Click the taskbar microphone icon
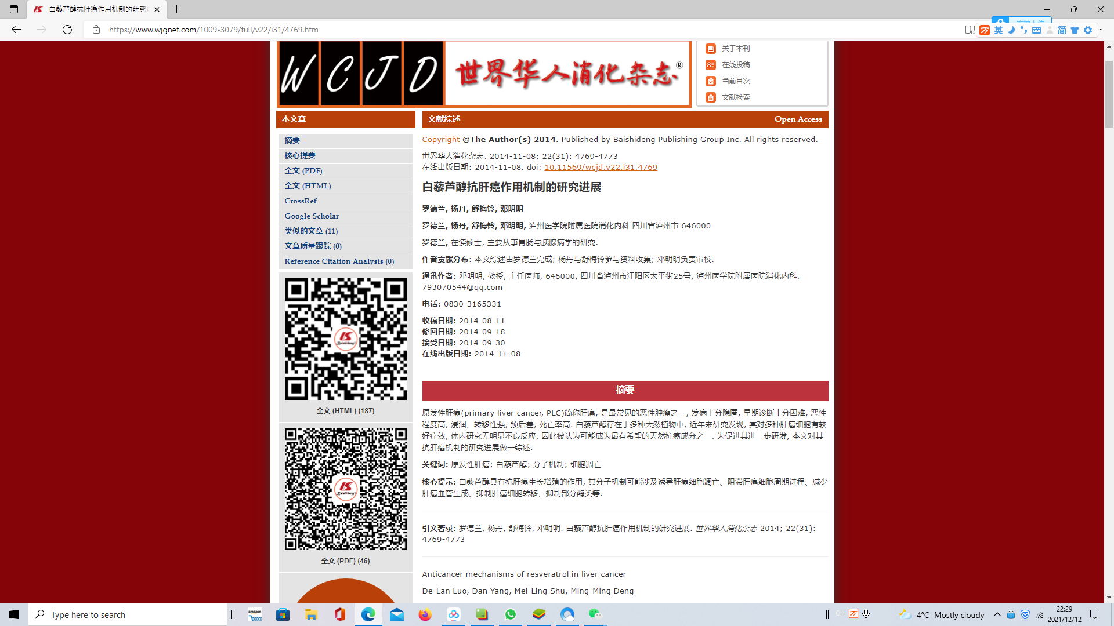The height and width of the screenshot is (626, 1114). click(866, 613)
